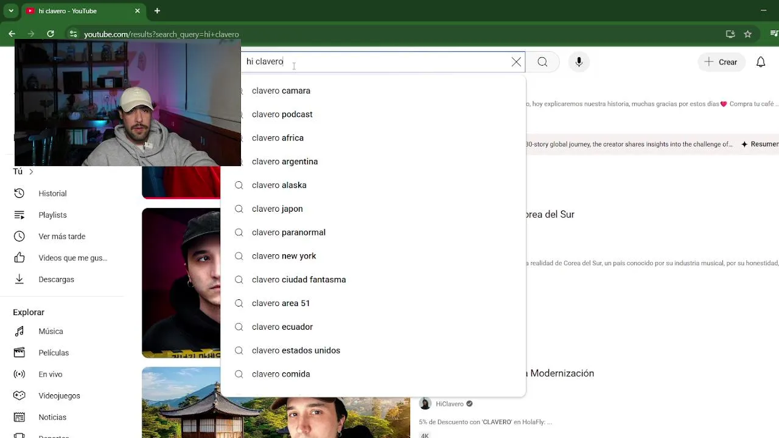Screen dimensions: 779x438
Task: Choose the 'clavero ecuador' suggestion
Action: (373, 327)
